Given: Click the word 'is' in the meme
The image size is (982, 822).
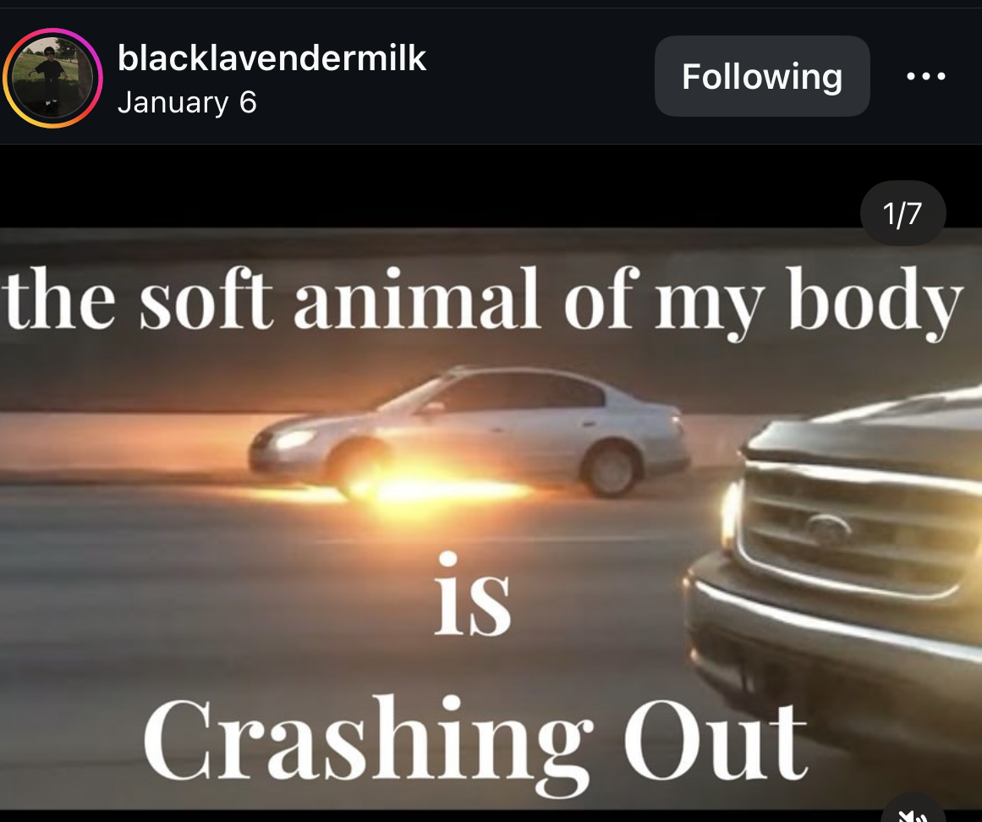Looking at the screenshot, I should click(x=473, y=594).
